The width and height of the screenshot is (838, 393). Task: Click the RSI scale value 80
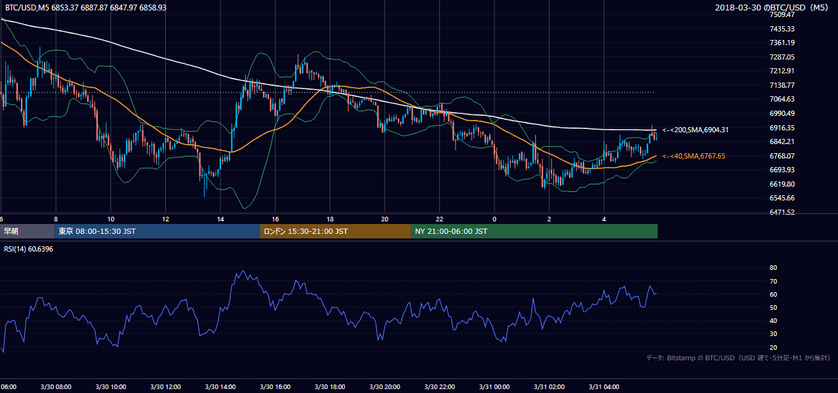(773, 268)
